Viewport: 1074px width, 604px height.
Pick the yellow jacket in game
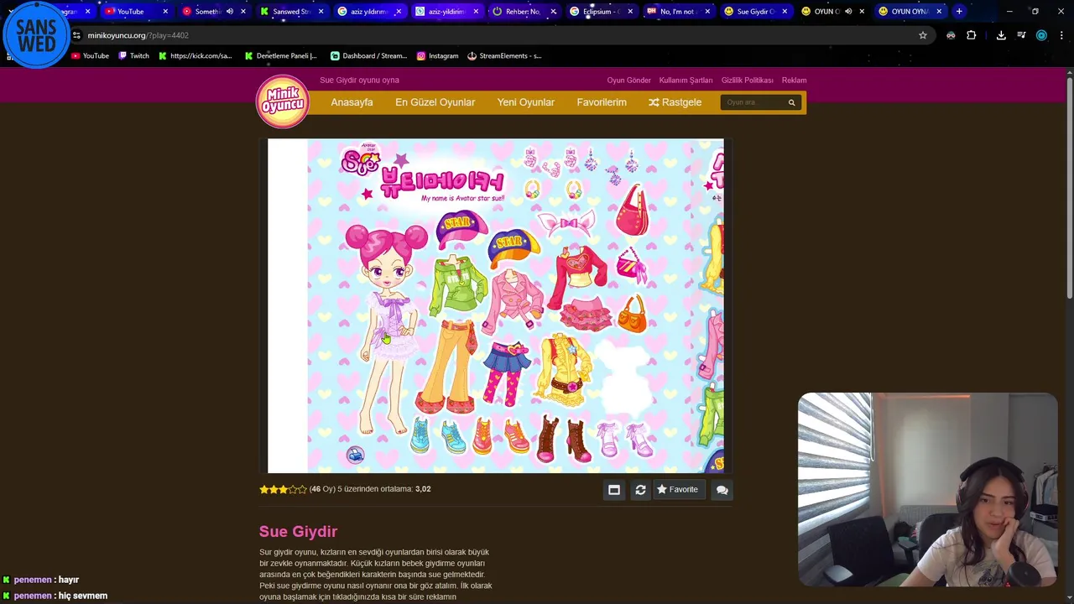click(565, 369)
